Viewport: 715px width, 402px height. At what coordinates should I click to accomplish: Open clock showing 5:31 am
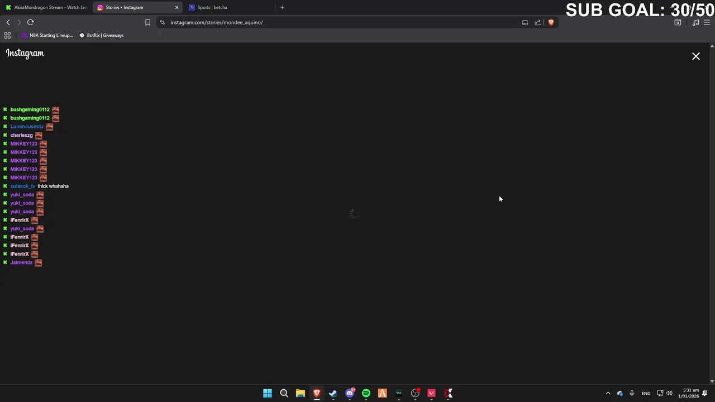pyautogui.click(x=689, y=393)
